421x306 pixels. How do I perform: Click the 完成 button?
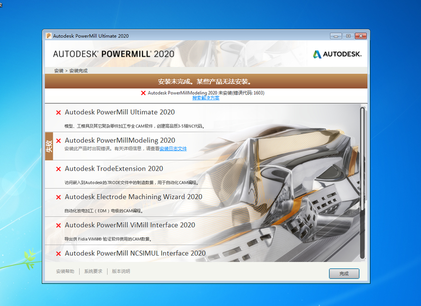click(344, 273)
